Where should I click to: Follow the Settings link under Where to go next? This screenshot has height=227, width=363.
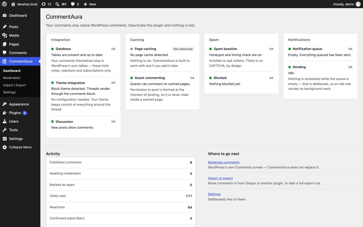point(214,194)
